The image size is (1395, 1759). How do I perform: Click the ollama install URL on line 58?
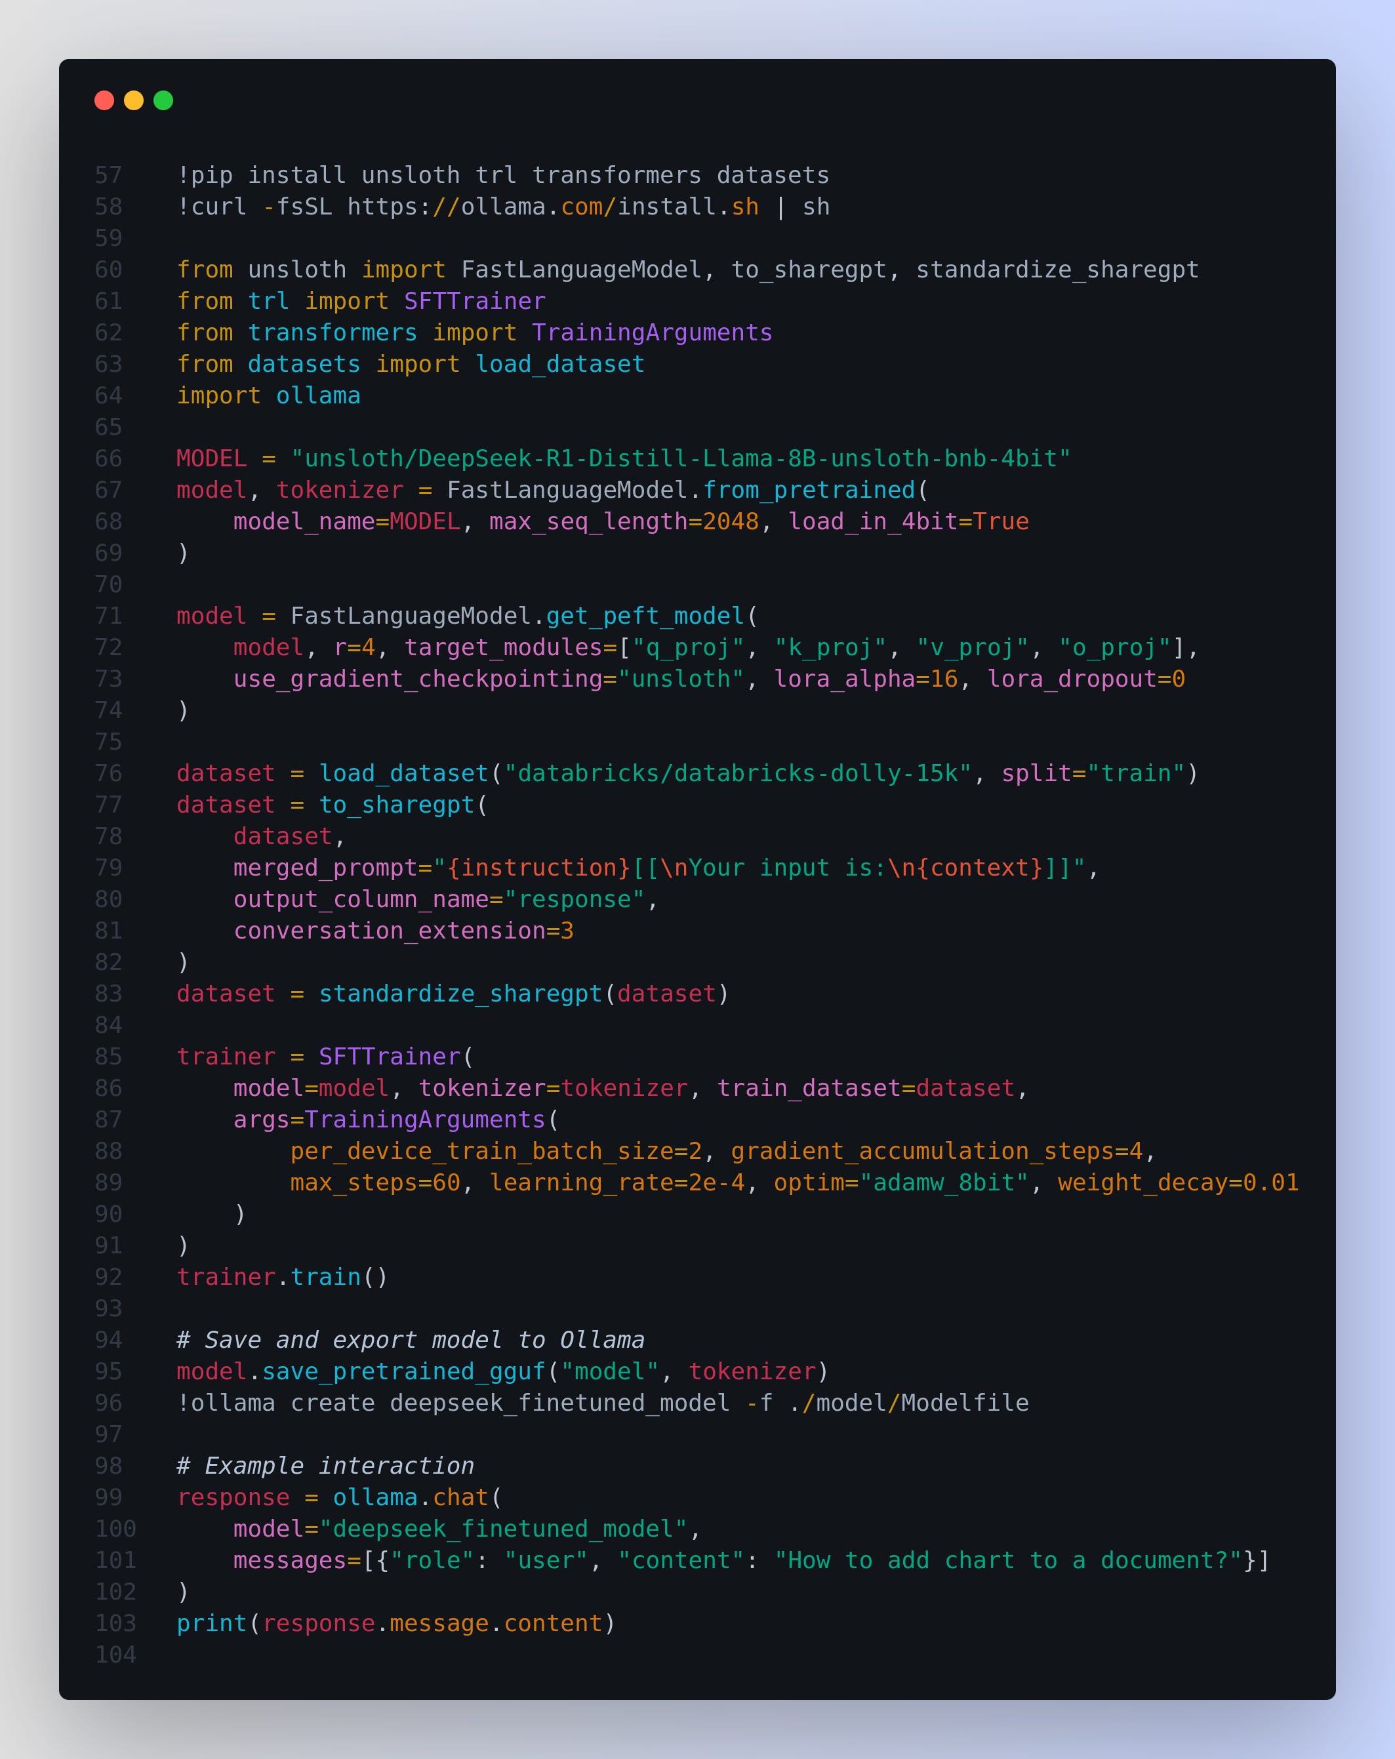(552, 207)
